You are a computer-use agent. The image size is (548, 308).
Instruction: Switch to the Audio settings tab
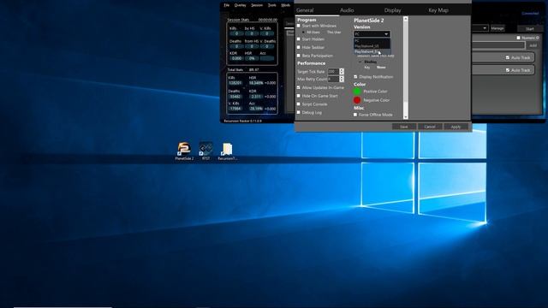click(x=347, y=10)
